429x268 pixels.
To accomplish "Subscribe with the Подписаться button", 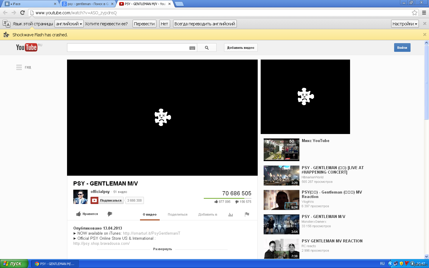I will click(x=107, y=200).
